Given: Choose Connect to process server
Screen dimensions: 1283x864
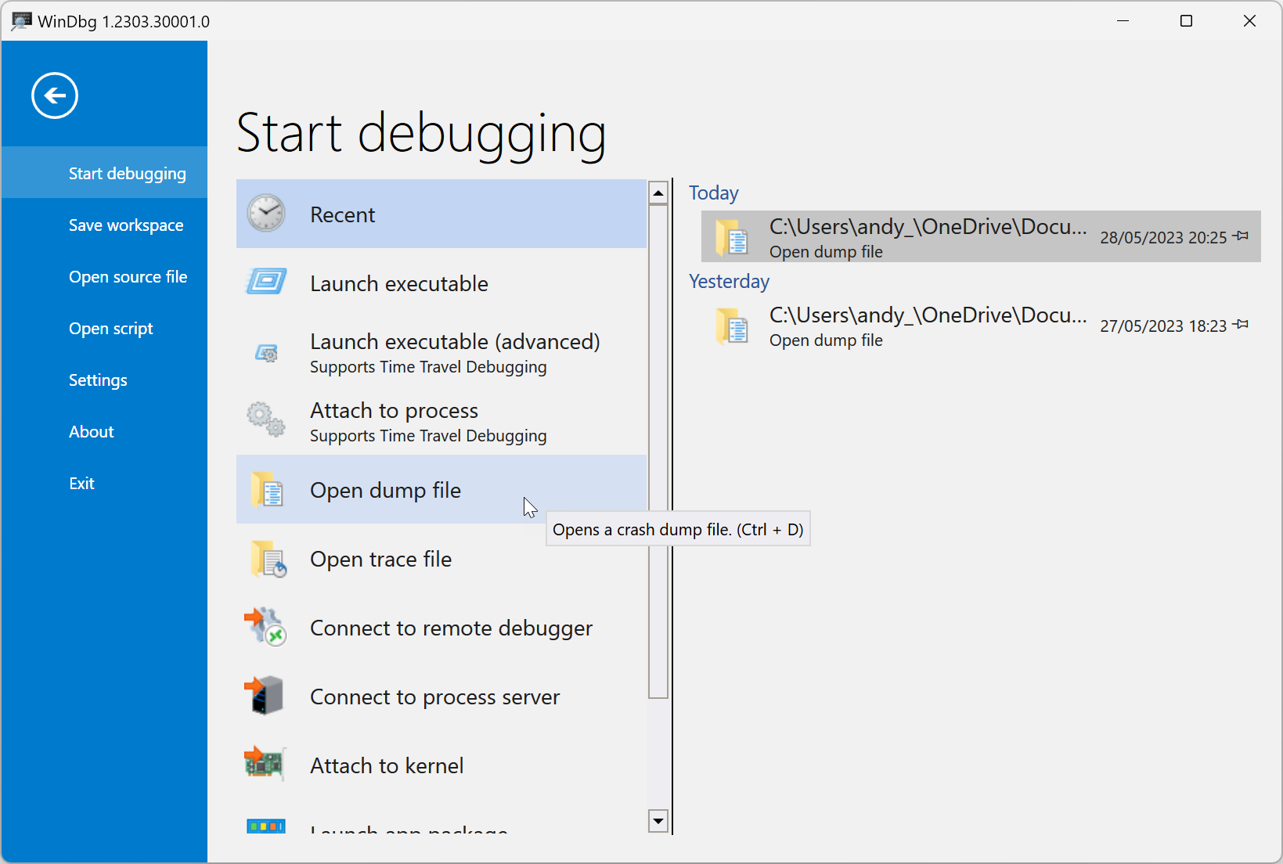Looking at the screenshot, I should click(x=441, y=696).
